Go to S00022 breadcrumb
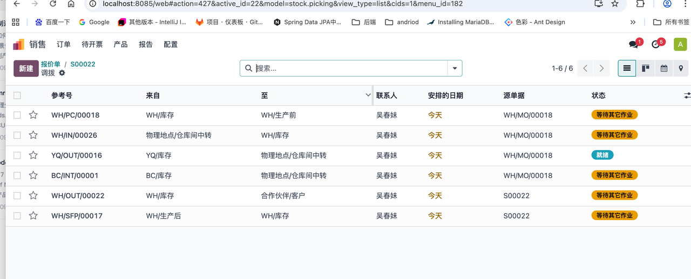The height and width of the screenshot is (279, 691). click(83, 64)
